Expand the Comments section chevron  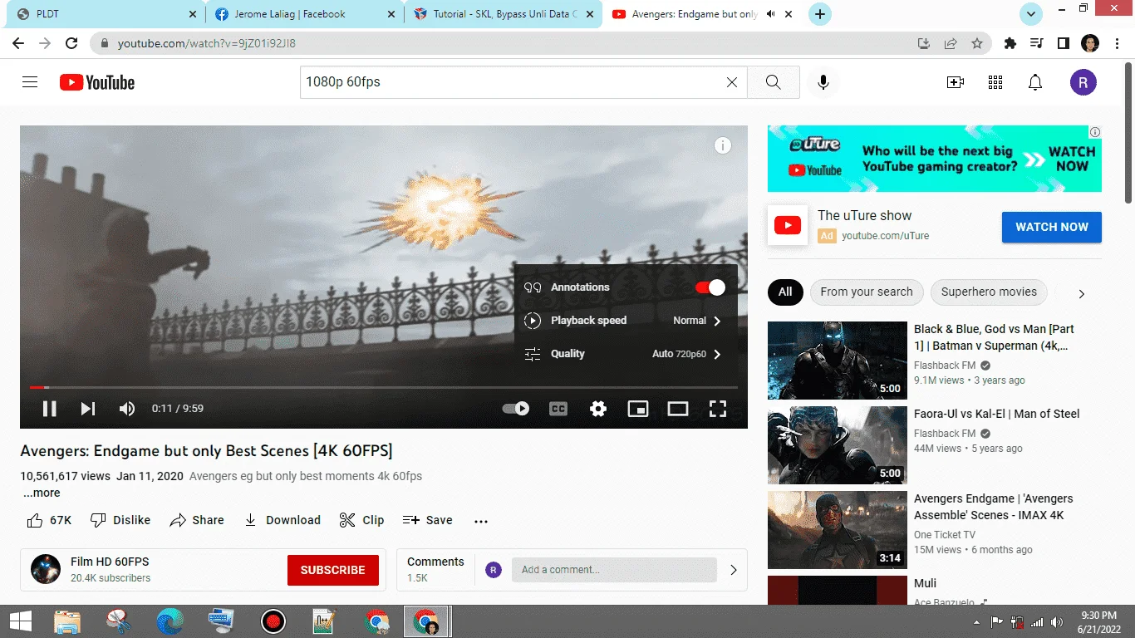click(x=734, y=570)
